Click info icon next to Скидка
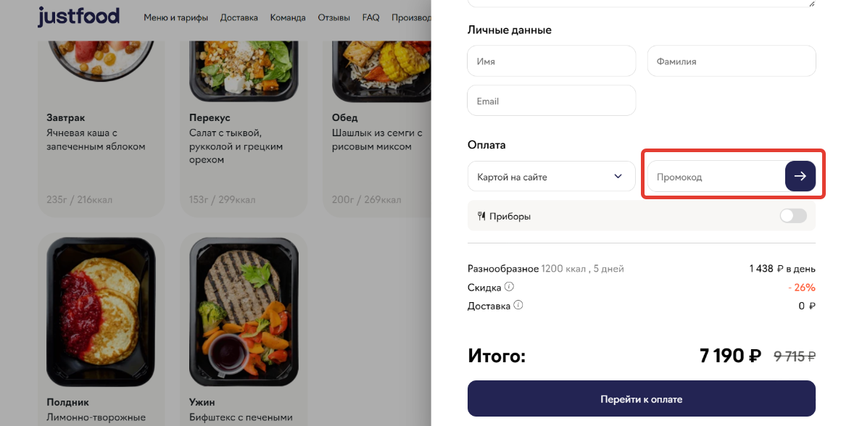The width and height of the screenshot is (841, 426). click(509, 287)
